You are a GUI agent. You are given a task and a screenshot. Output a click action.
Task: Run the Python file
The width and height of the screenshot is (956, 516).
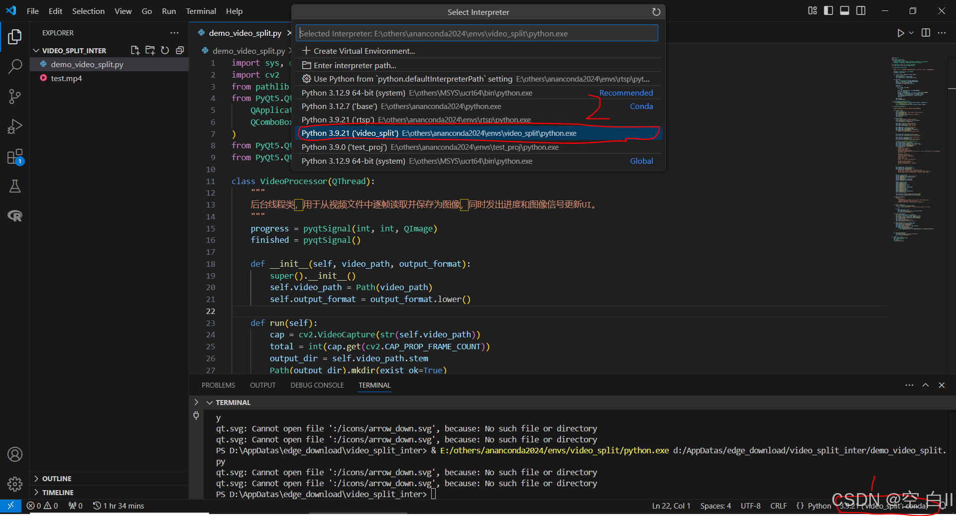(900, 33)
